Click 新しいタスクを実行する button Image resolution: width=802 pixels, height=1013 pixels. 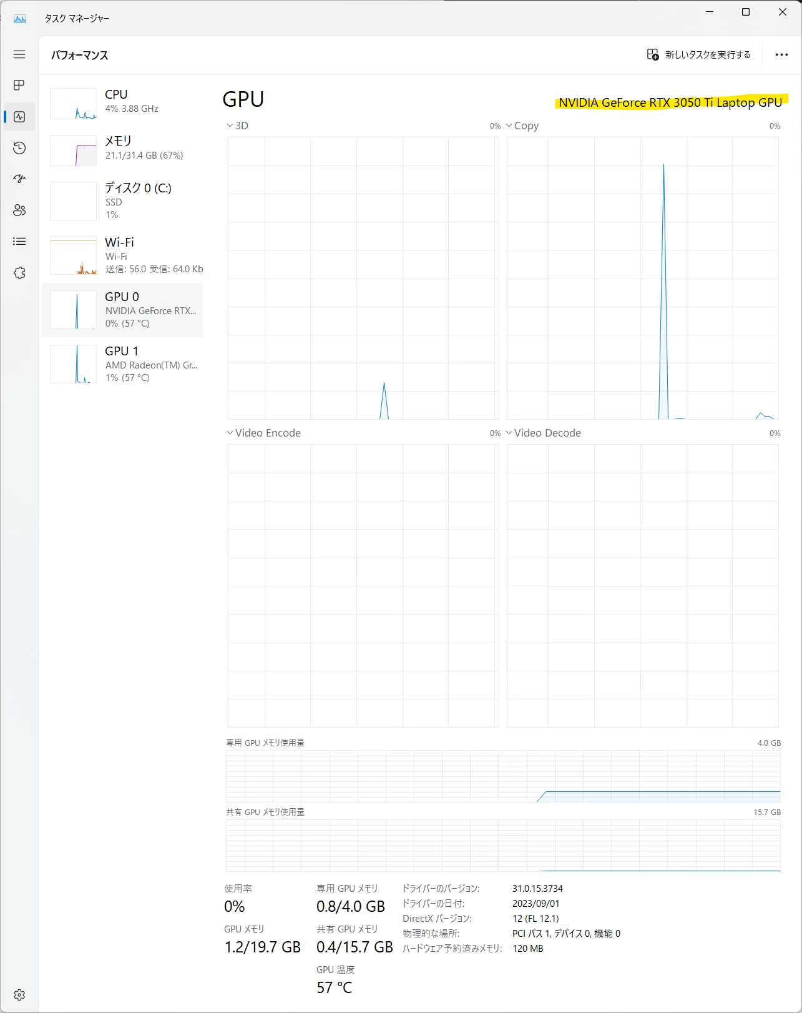pyautogui.click(x=698, y=55)
